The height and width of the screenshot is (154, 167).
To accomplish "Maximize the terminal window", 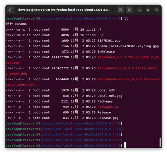I will coord(148,10).
